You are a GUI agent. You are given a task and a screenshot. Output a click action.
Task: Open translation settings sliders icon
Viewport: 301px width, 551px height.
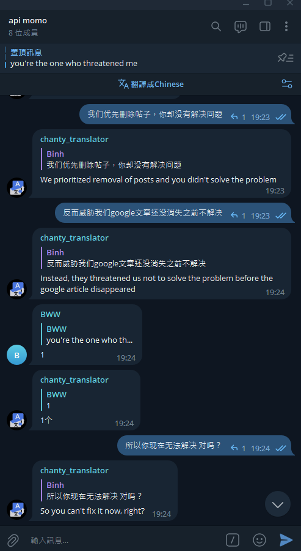pos(286,84)
